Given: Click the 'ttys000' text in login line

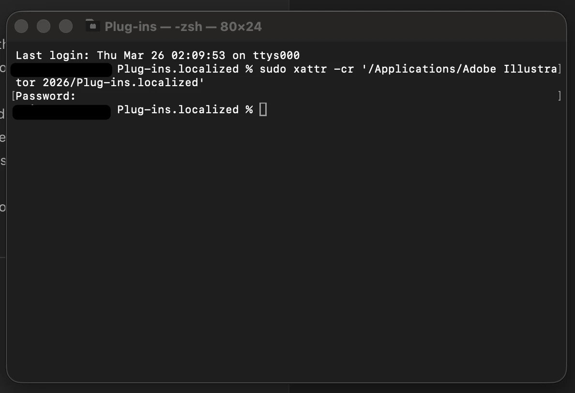Looking at the screenshot, I should point(276,55).
